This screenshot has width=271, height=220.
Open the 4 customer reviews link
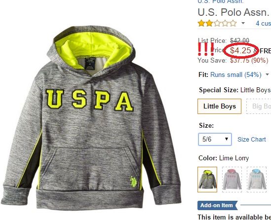263,23
